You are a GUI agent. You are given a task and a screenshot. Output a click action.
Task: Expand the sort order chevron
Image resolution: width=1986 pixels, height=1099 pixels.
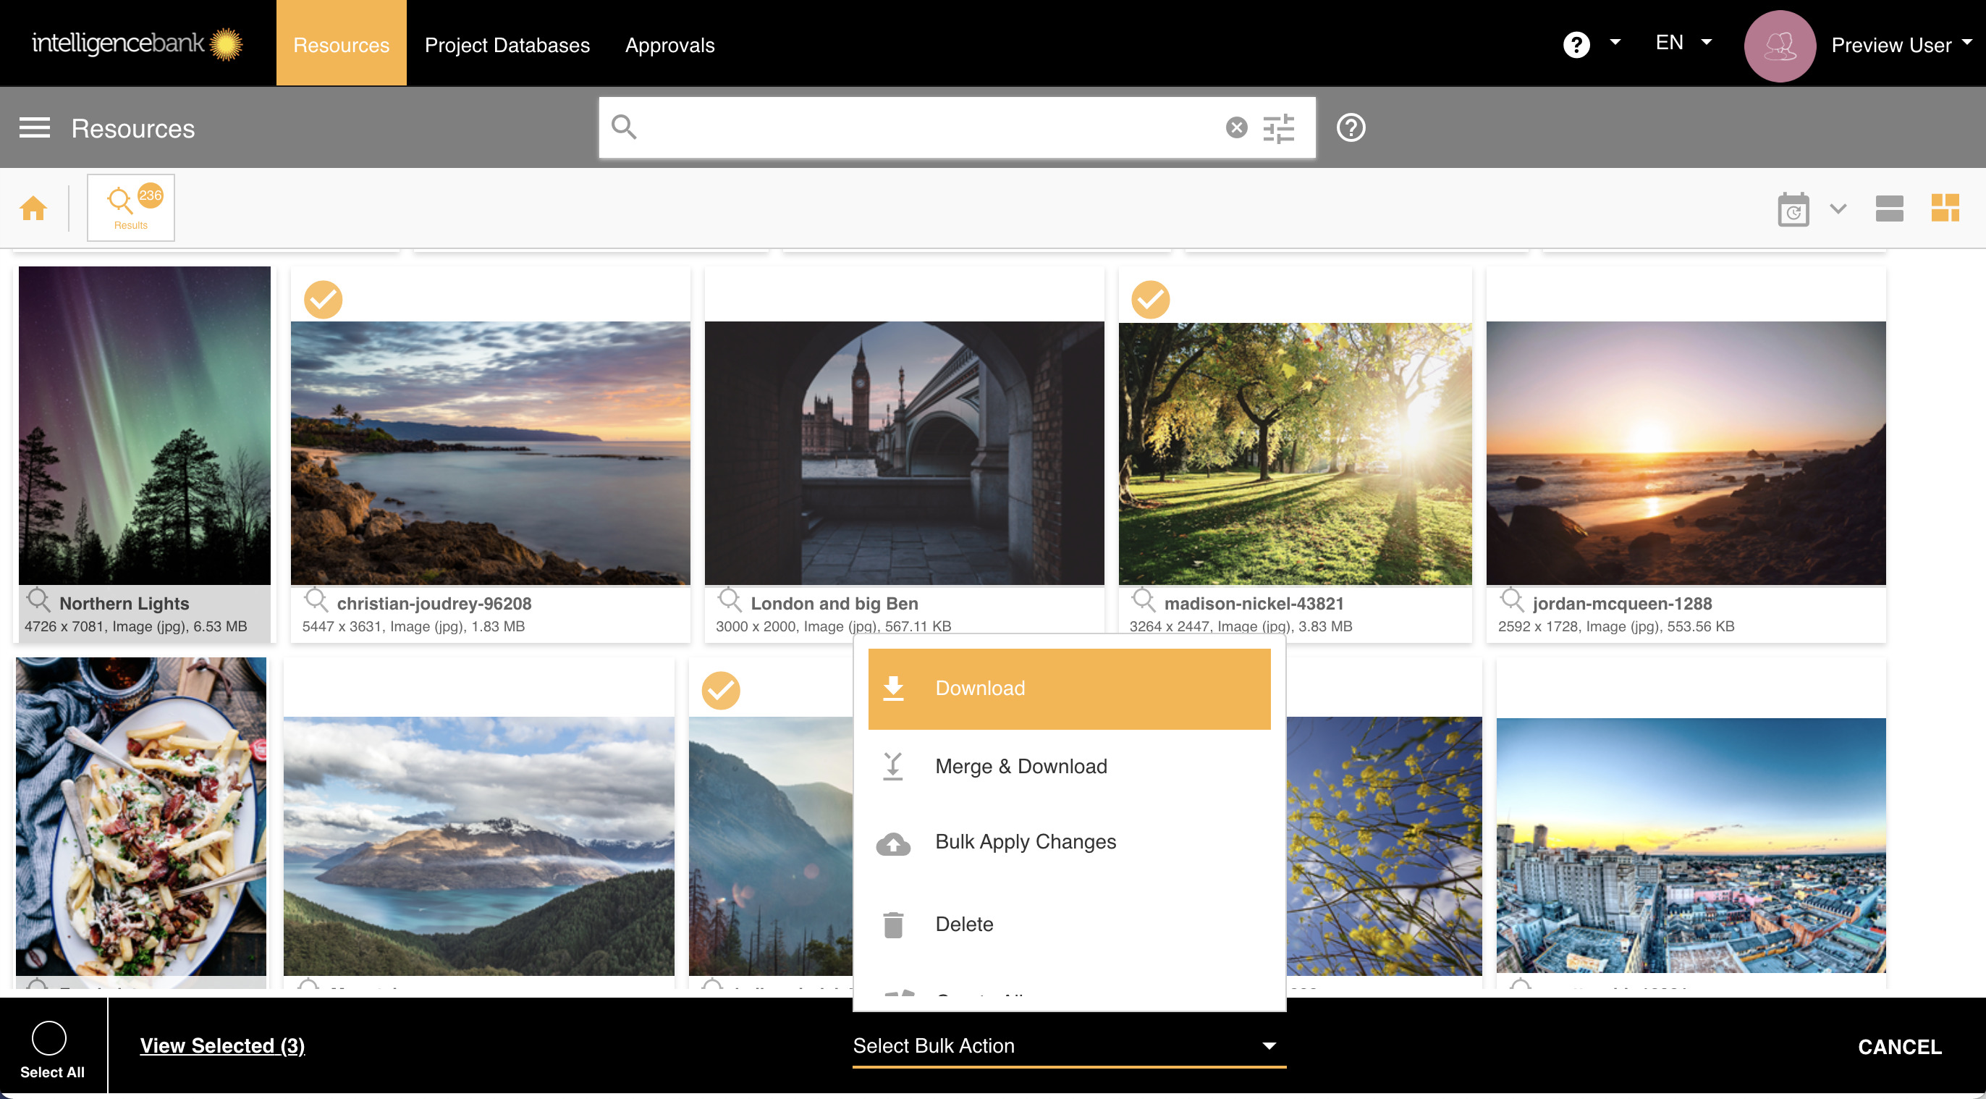(x=1838, y=209)
